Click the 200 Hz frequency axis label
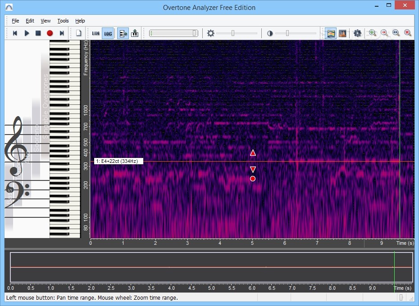 86,185
